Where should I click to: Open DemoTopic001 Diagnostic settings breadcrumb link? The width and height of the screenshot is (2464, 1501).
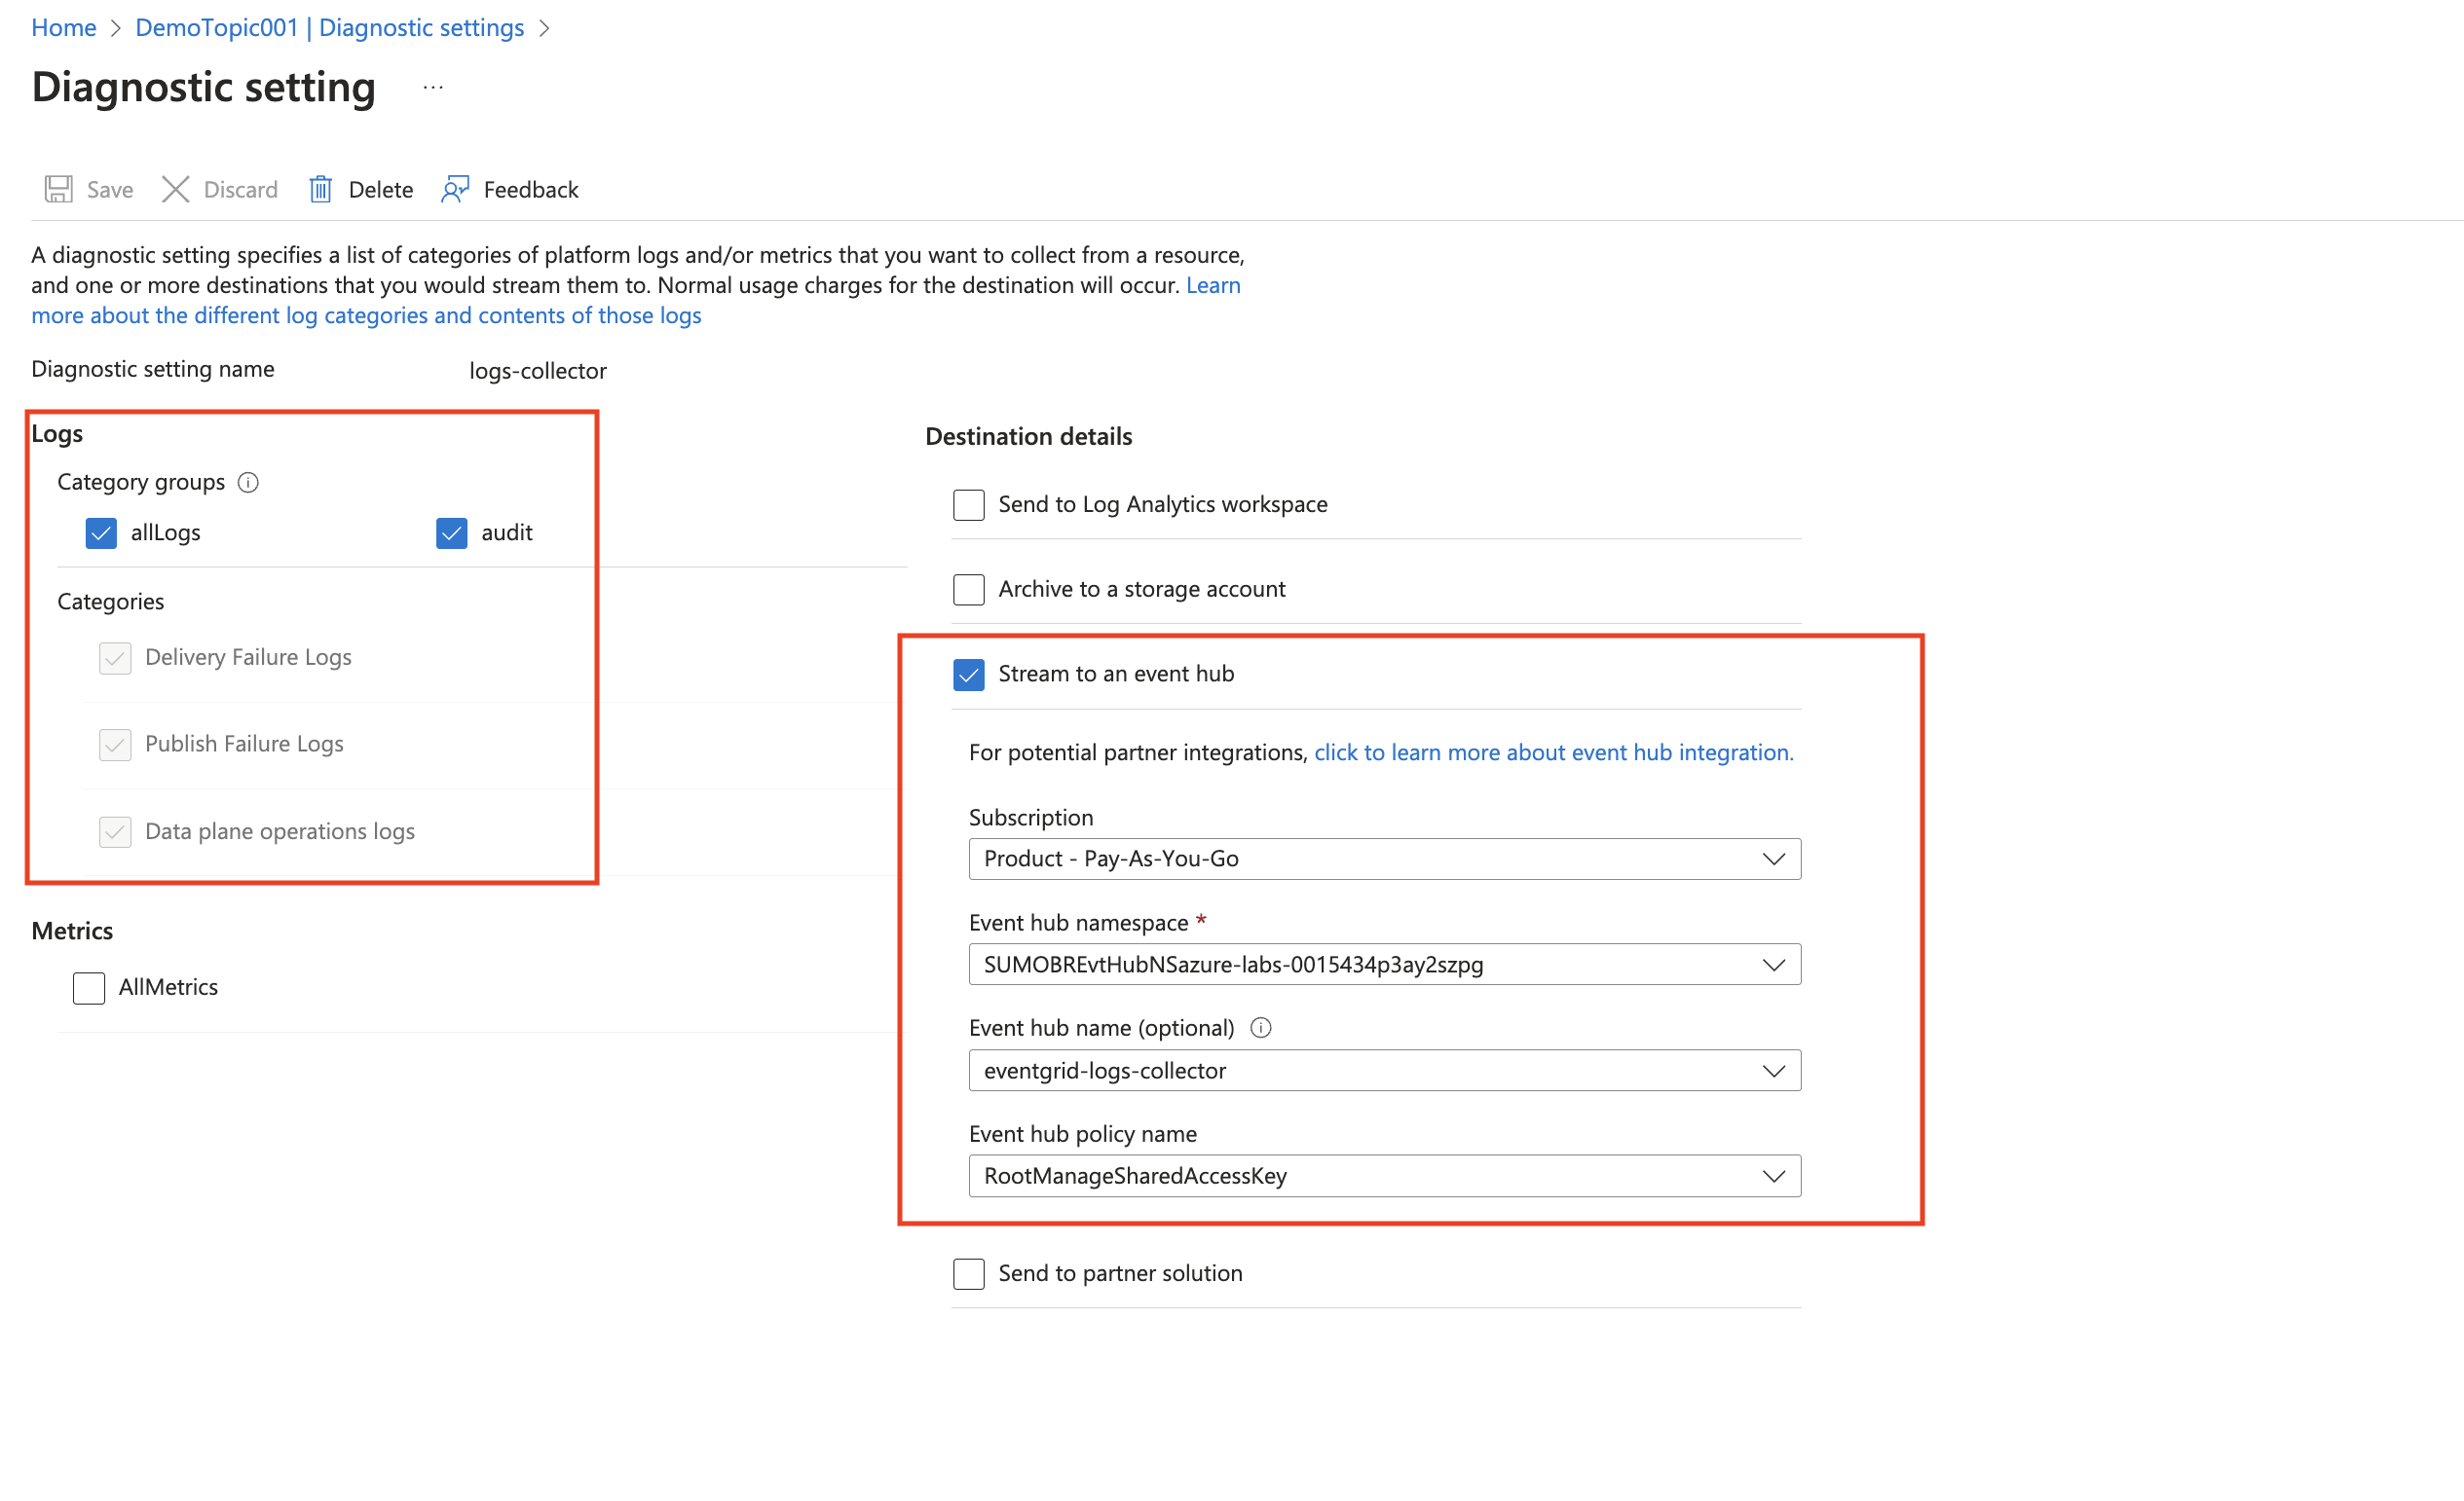tap(329, 27)
